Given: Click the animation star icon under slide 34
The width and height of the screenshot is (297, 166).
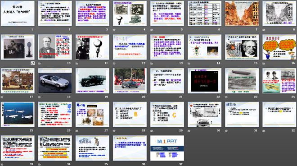Looking at the screenshot, I should point(40,164).
